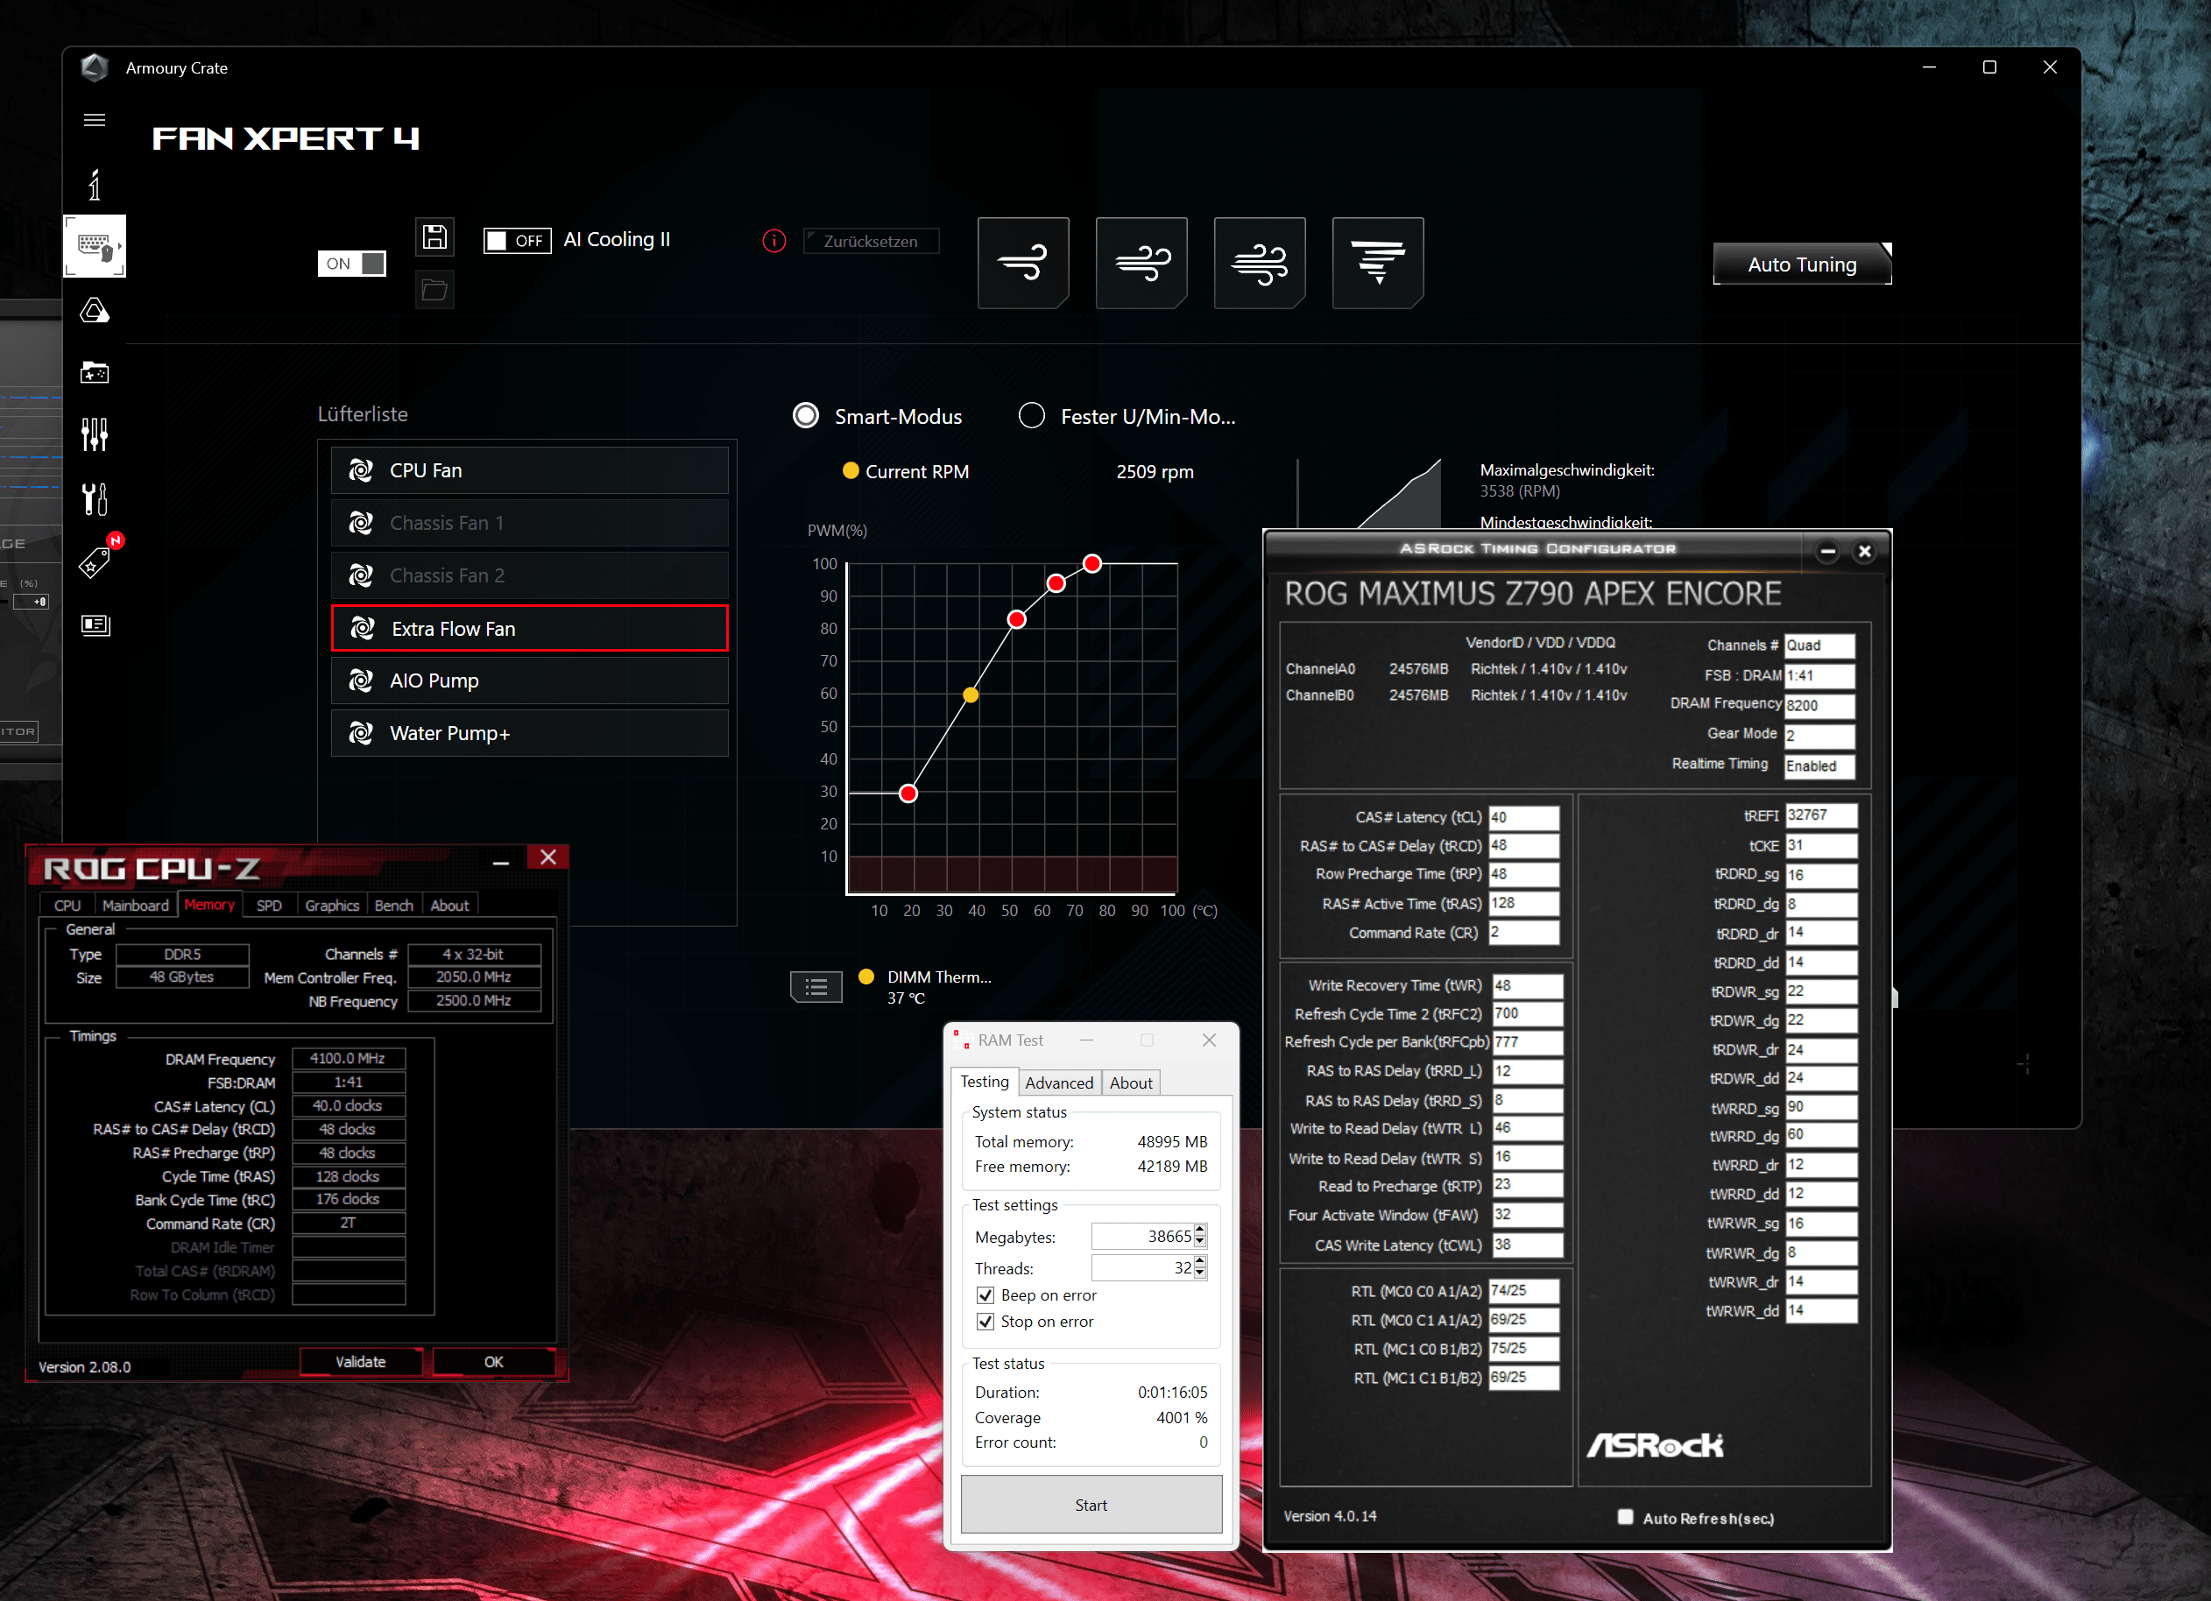Decrease the Megabytes value with down arrow

(x=1200, y=1244)
